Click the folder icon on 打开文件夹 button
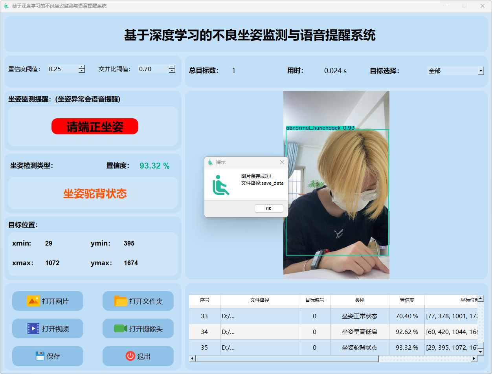This screenshot has height=374, width=492. pyautogui.click(x=121, y=301)
